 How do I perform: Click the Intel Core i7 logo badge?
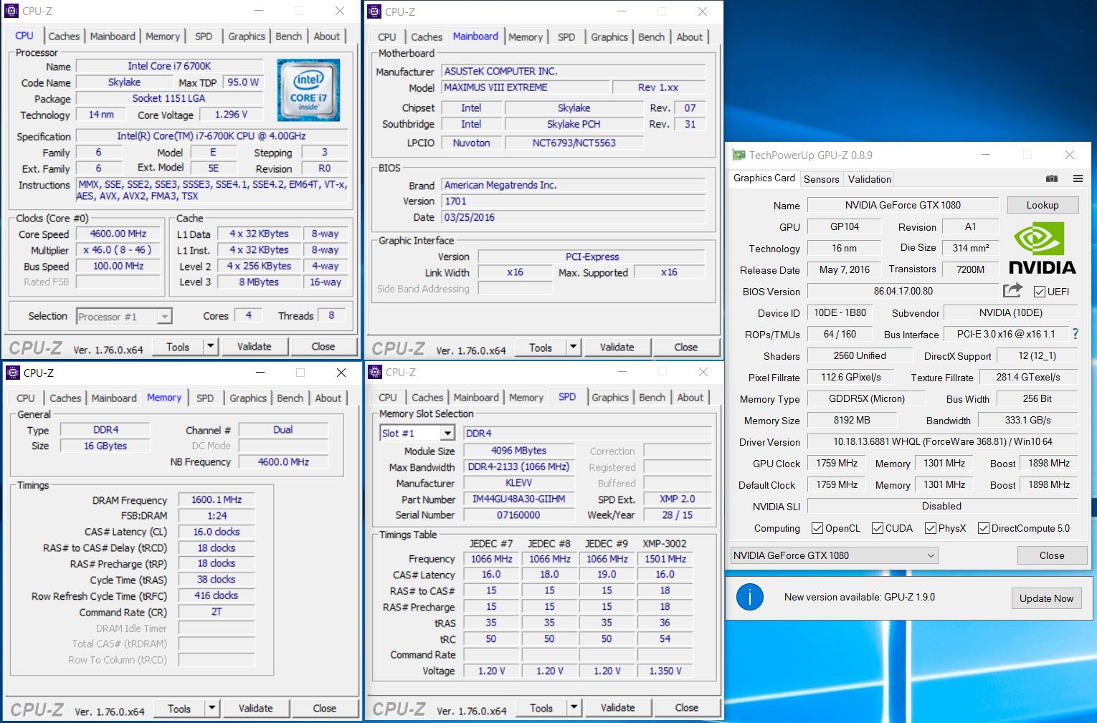point(308,90)
